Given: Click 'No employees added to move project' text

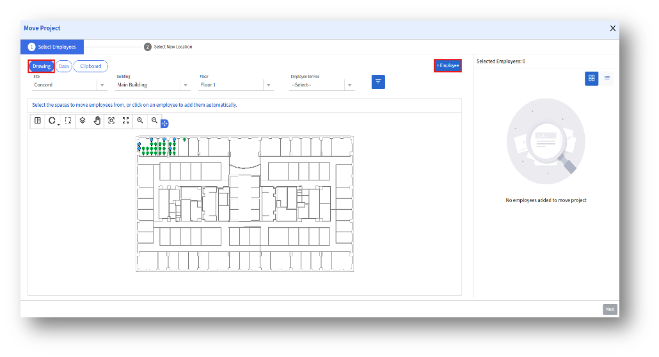Looking at the screenshot, I should point(546,201).
